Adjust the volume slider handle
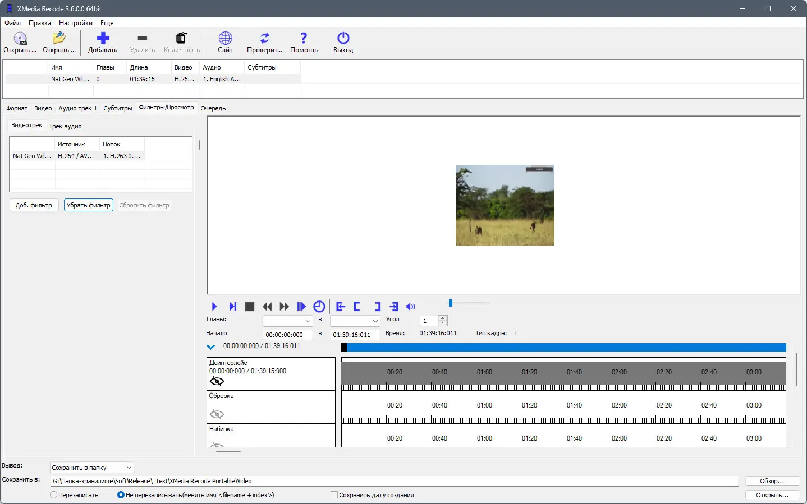 [x=450, y=303]
